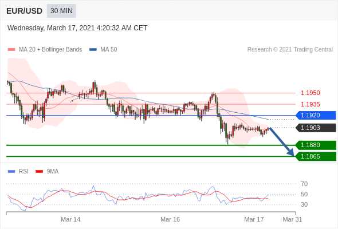Click the 'Research © 2021 Trading Central' credit

(290, 50)
